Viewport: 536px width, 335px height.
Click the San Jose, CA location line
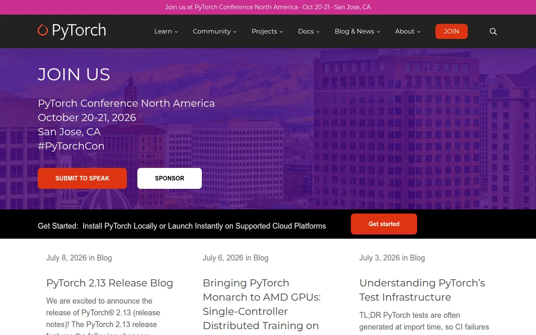tap(69, 132)
